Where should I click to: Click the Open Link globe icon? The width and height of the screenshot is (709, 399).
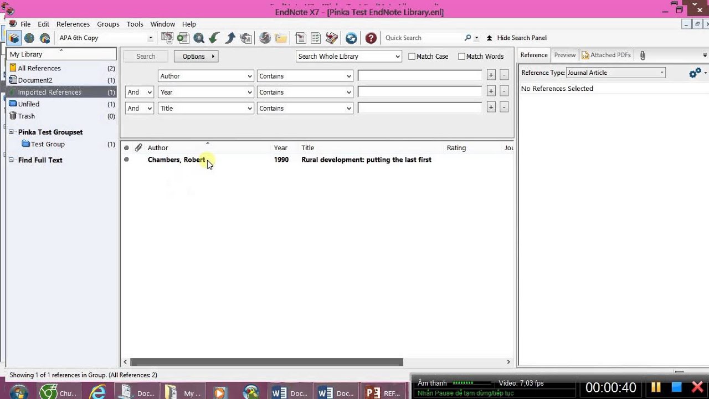[265, 38]
